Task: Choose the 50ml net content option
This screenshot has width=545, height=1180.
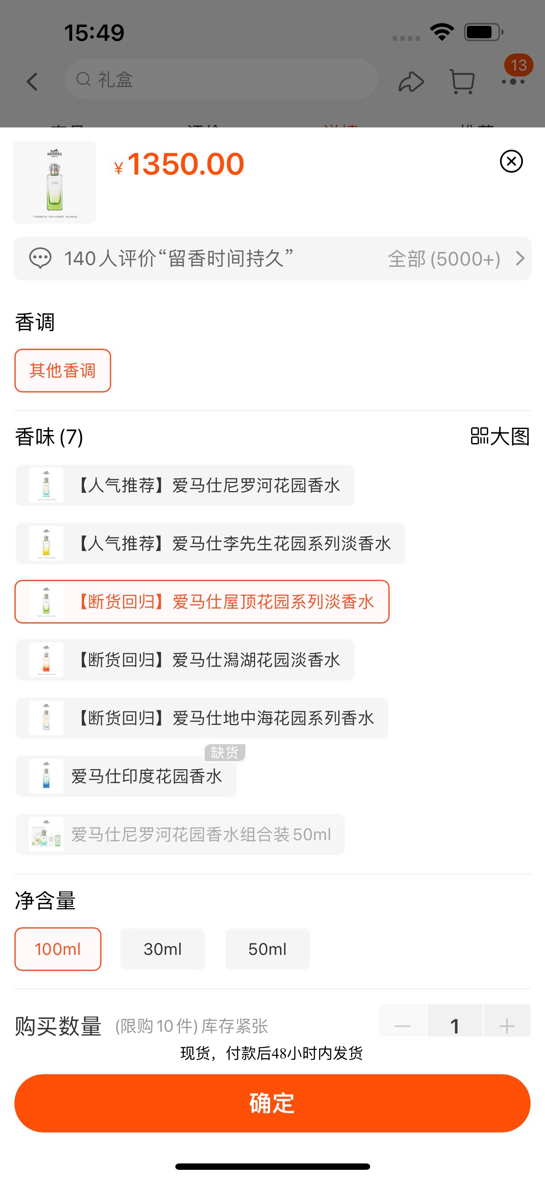Action: [x=267, y=949]
